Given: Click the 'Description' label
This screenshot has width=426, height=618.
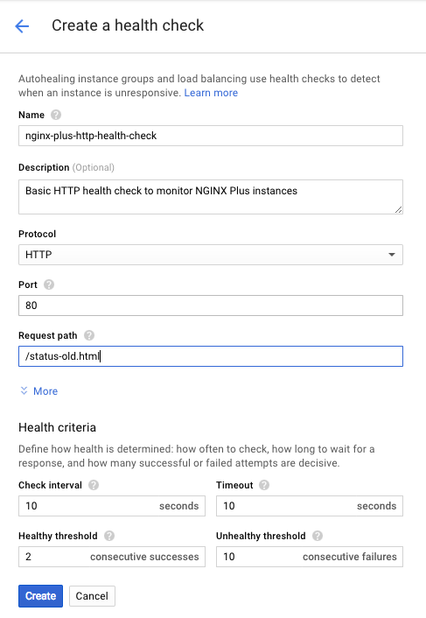Looking at the screenshot, I should point(44,167).
